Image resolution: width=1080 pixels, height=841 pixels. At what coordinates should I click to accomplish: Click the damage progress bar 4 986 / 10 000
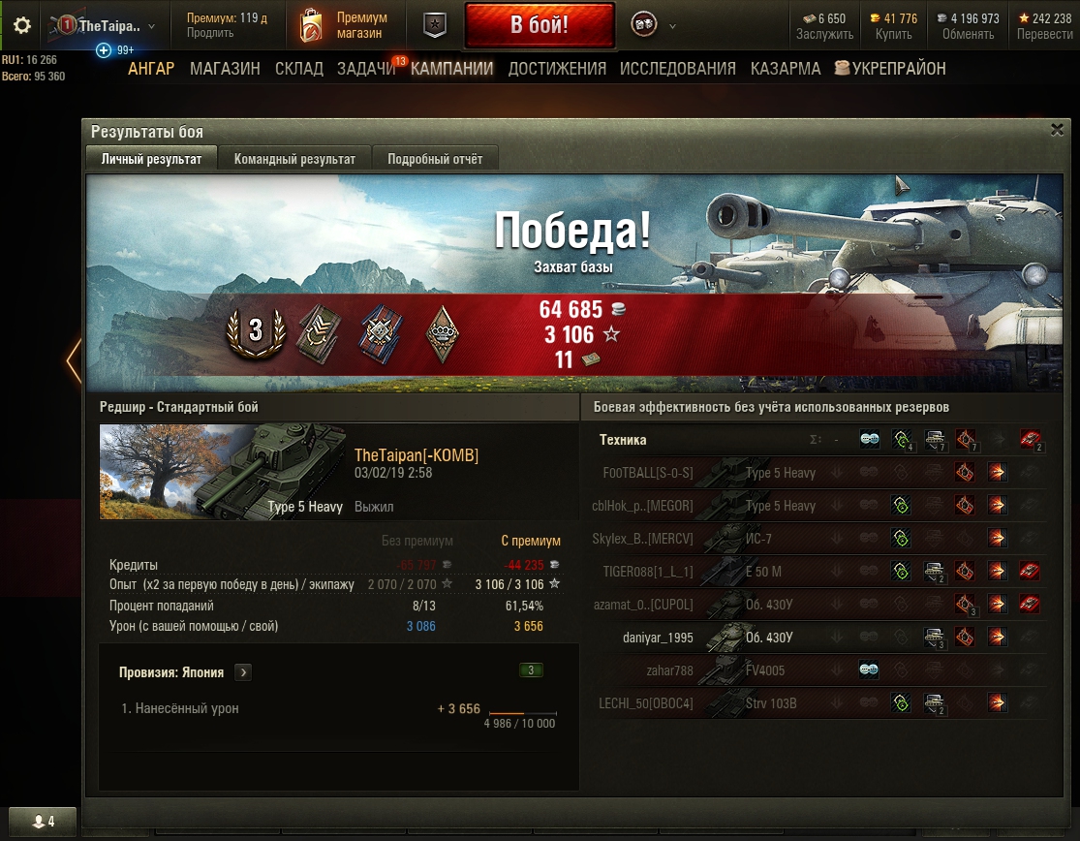point(523,713)
